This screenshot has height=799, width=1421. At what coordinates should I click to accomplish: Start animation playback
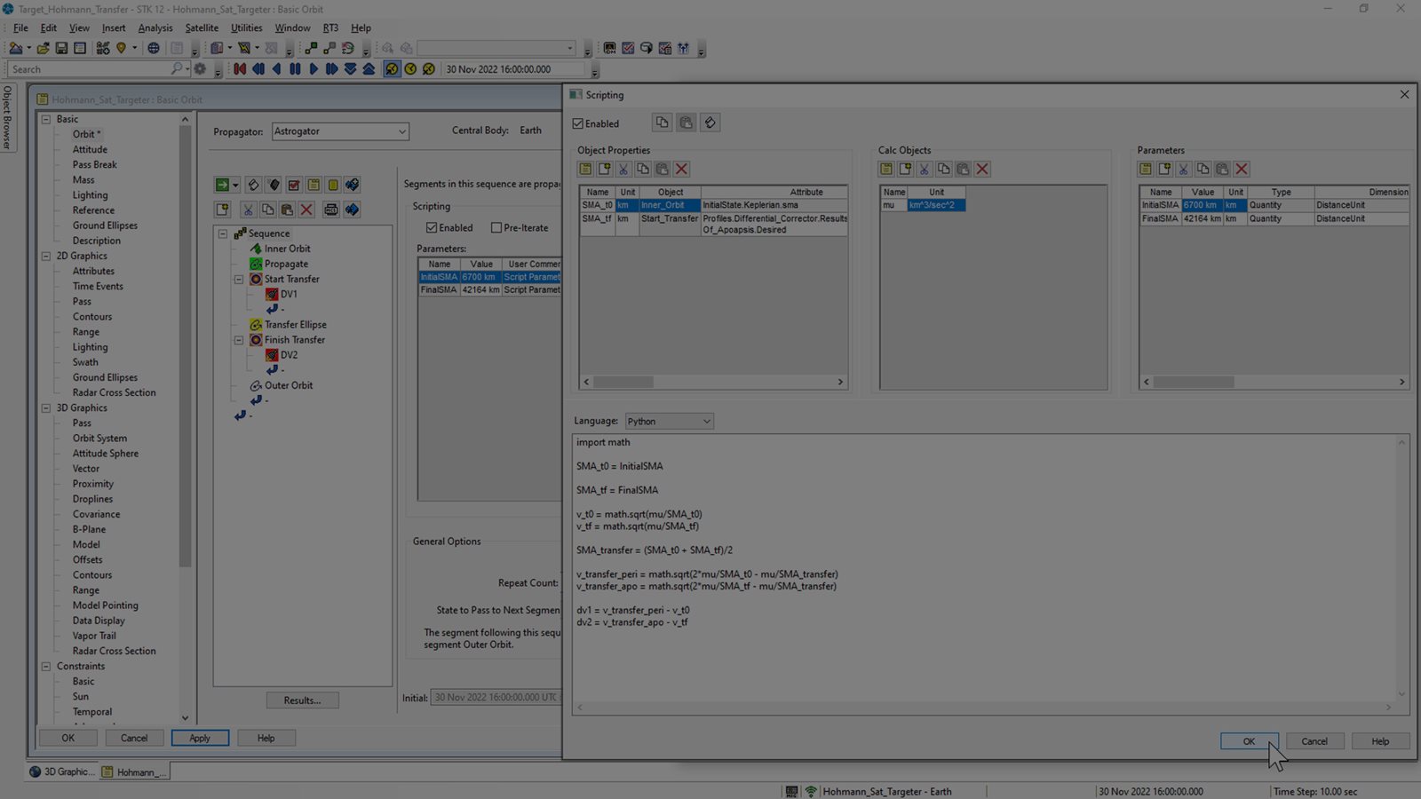314,68
